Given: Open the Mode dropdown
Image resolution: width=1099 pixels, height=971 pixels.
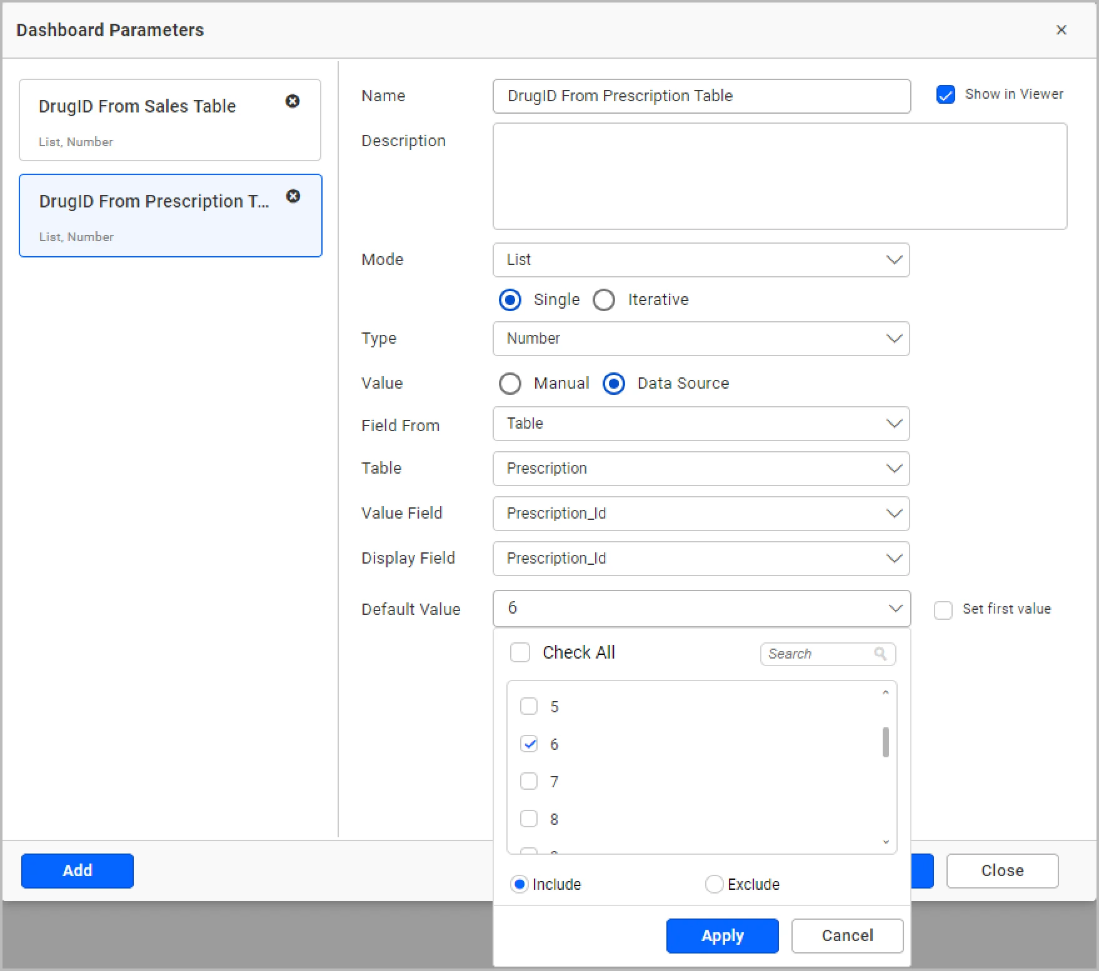Looking at the screenshot, I should point(701,260).
